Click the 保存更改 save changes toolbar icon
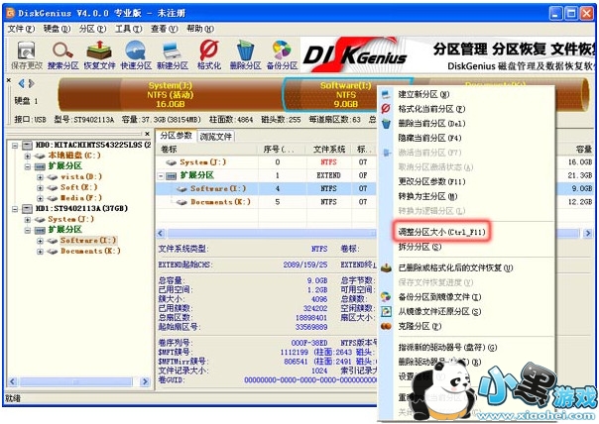 (x=27, y=54)
